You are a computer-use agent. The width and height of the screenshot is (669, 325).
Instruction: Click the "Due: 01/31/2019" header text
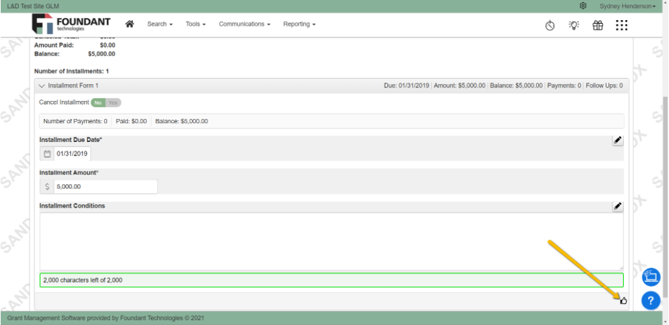406,85
